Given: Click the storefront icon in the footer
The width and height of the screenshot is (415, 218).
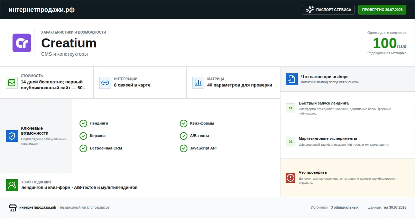Looking at the screenshot, I should 13,208.
